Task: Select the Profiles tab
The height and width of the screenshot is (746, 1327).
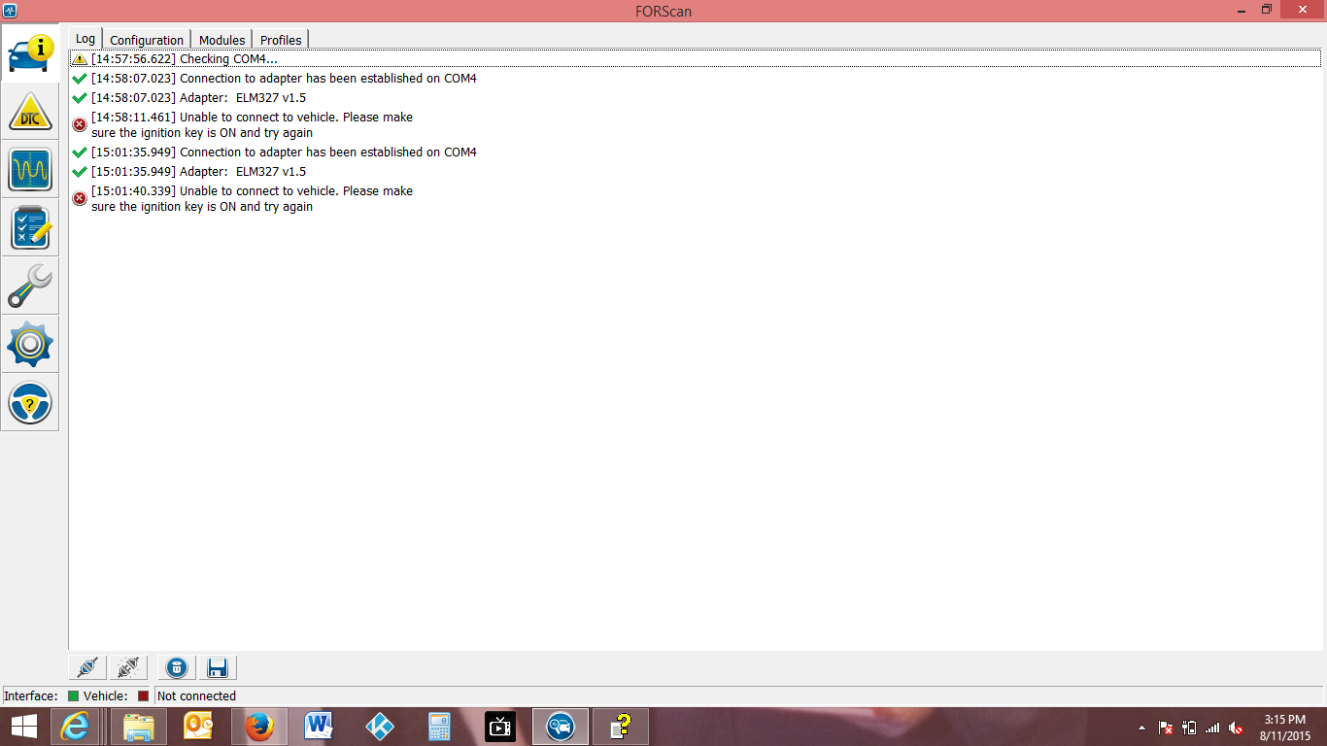Action: [280, 40]
